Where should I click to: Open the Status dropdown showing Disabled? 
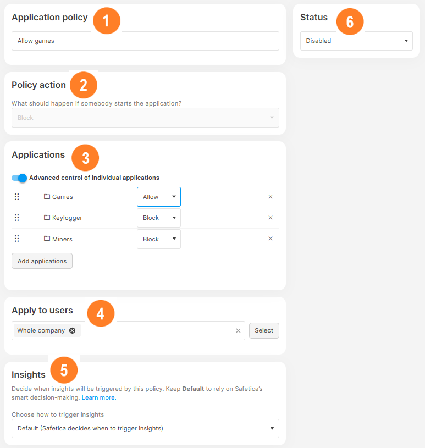(356, 41)
